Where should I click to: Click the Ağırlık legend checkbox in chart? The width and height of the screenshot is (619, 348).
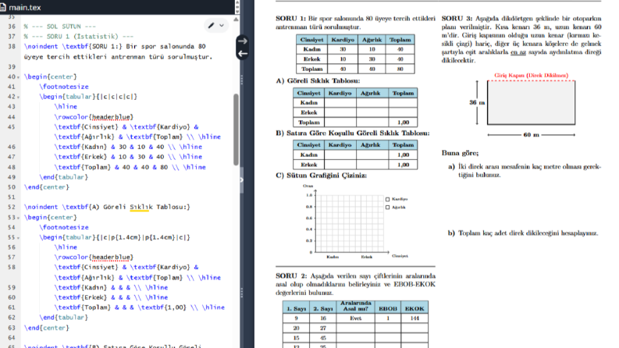[x=387, y=207]
